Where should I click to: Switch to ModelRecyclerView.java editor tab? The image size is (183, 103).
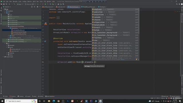tap(88, 7)
